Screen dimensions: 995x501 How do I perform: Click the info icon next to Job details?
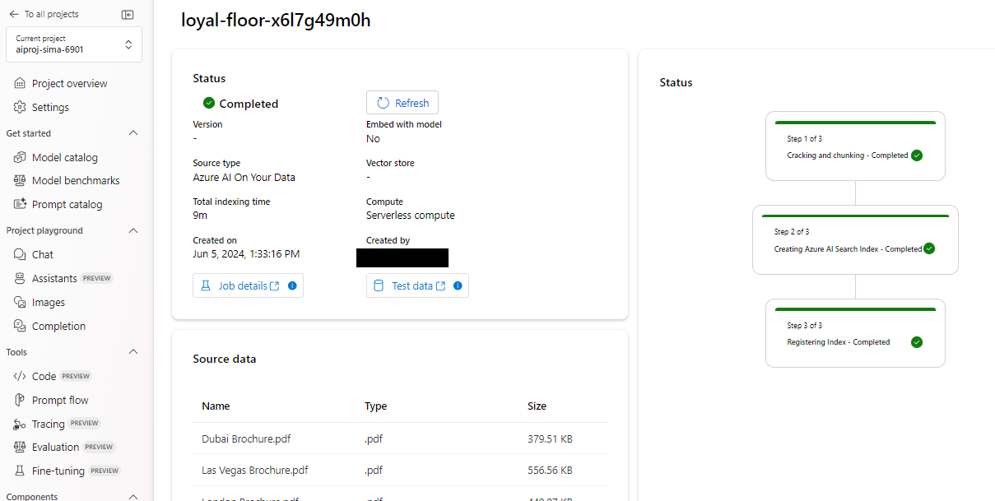292,285
